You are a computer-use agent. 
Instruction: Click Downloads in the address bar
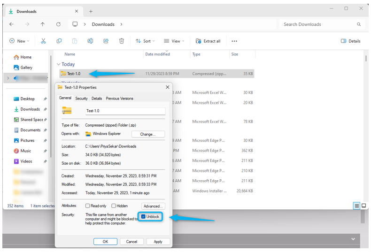[x=103, y=24]
